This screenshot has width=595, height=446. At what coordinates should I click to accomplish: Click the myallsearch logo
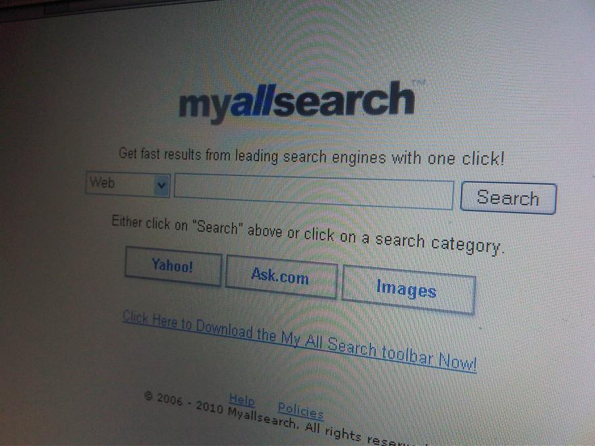297,101
